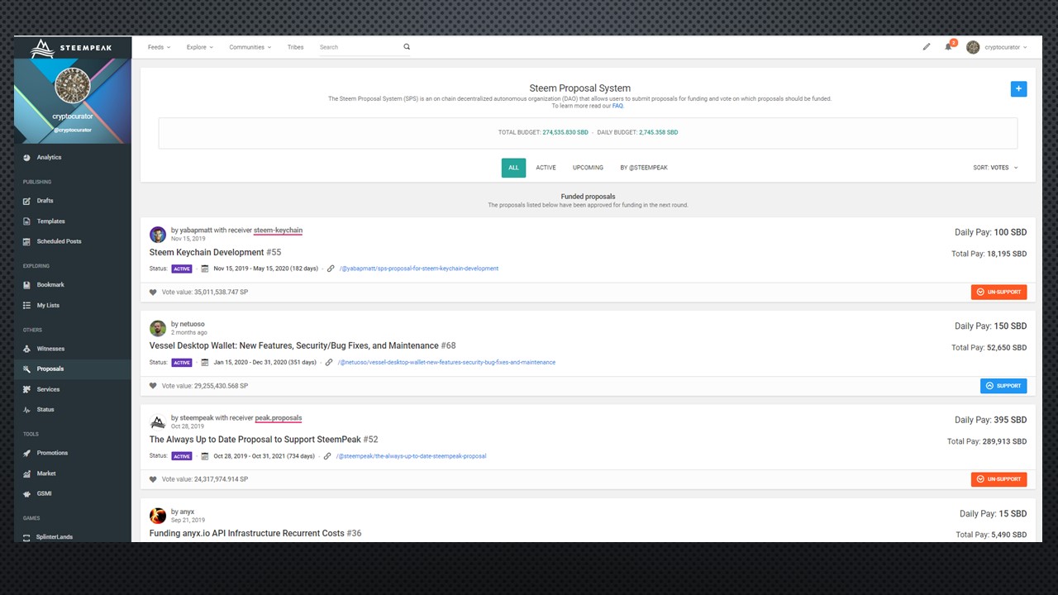The image size is (1058, 595).
Task: Expand the cryptocurator account menu
Action: (x=997, y=47)
